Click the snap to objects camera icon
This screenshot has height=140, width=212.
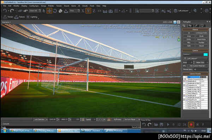(x=111, y=11)
